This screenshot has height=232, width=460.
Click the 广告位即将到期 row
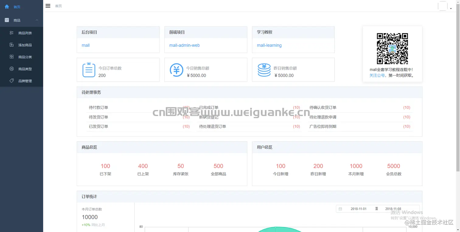tap(360, 126)
